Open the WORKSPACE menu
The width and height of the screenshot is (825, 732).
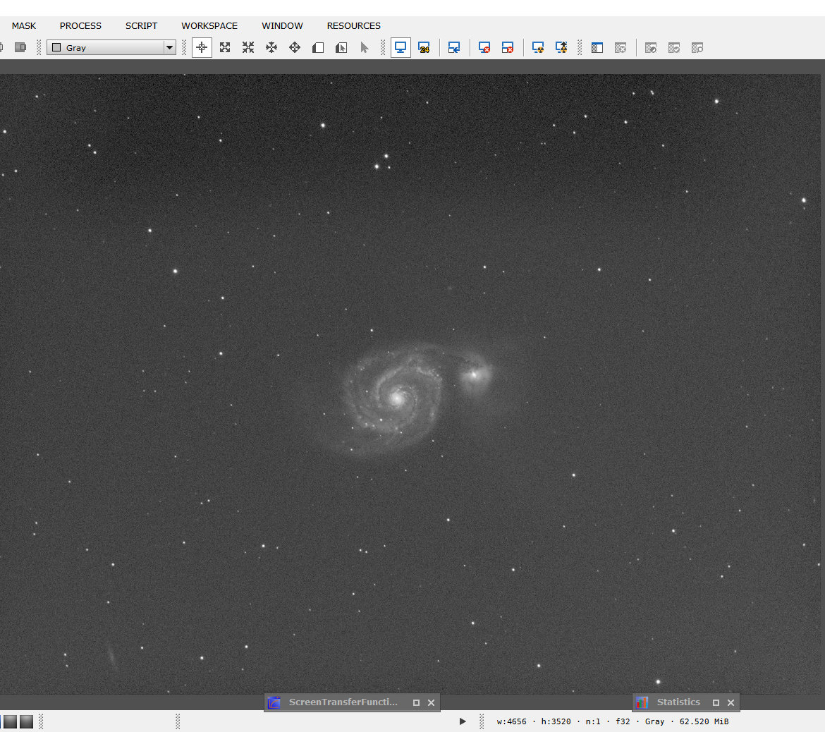coord(209,26)
